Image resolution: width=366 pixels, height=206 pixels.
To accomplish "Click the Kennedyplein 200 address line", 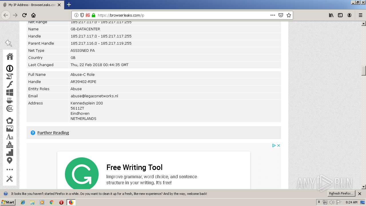I will click(87, 103).
